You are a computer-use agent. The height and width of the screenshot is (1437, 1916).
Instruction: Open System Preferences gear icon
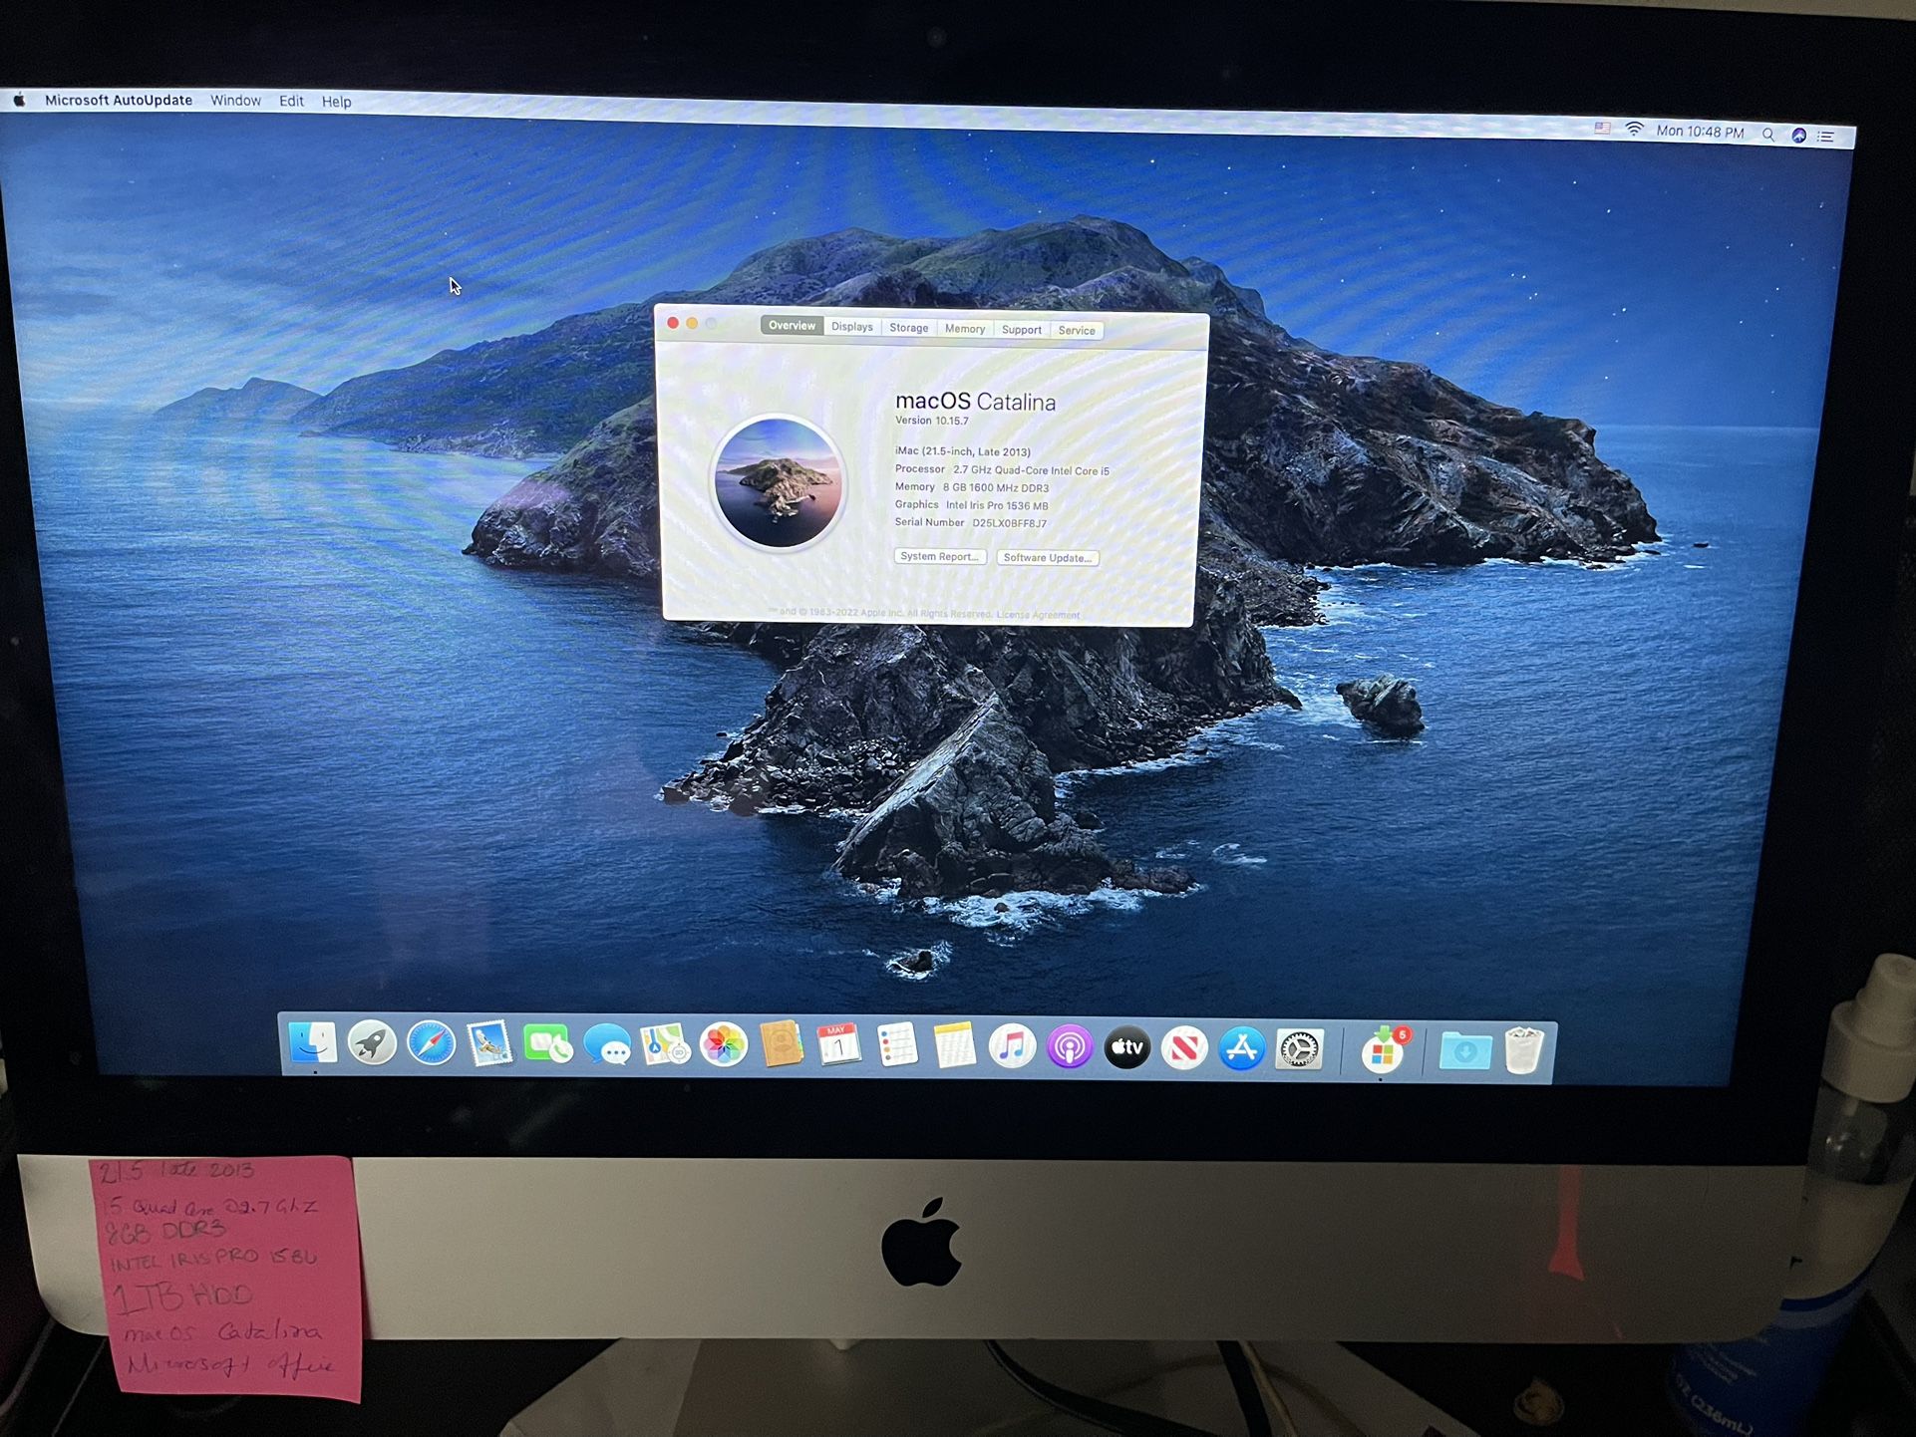[1299, 1050]
